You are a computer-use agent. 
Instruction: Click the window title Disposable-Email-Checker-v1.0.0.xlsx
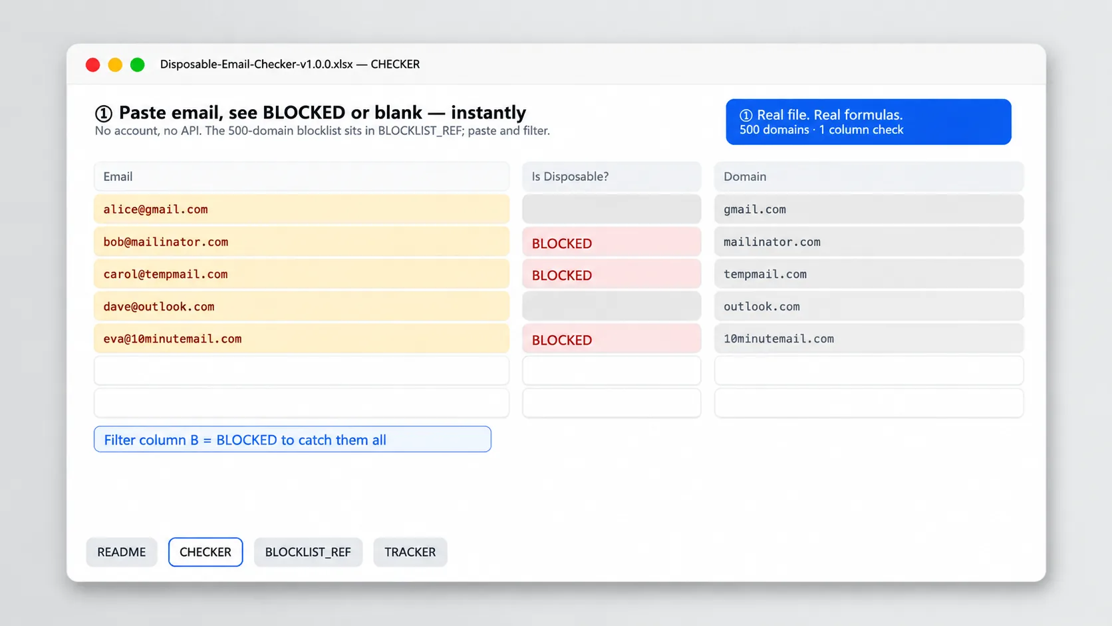[257, 65]
